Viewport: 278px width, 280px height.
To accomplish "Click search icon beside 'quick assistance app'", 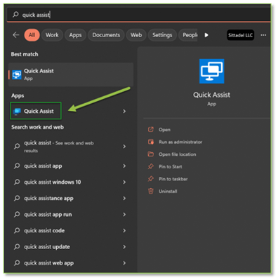I will [x=17, y=198].
